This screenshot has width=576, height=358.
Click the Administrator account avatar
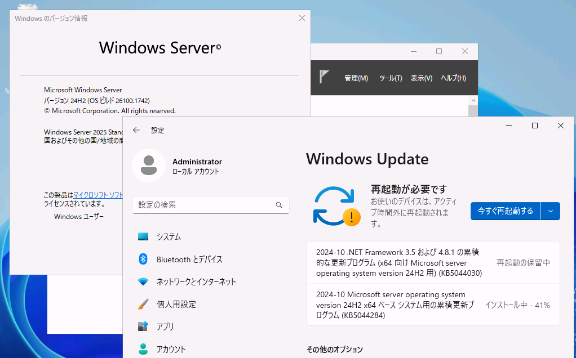pyautogui.click(x=149, y=165)
